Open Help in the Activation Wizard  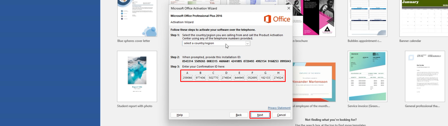[x=180, y=115]
